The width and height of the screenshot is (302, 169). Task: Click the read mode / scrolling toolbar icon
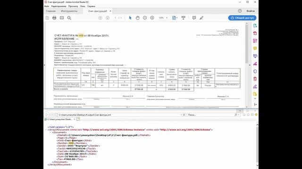click(x=184, y=18)
